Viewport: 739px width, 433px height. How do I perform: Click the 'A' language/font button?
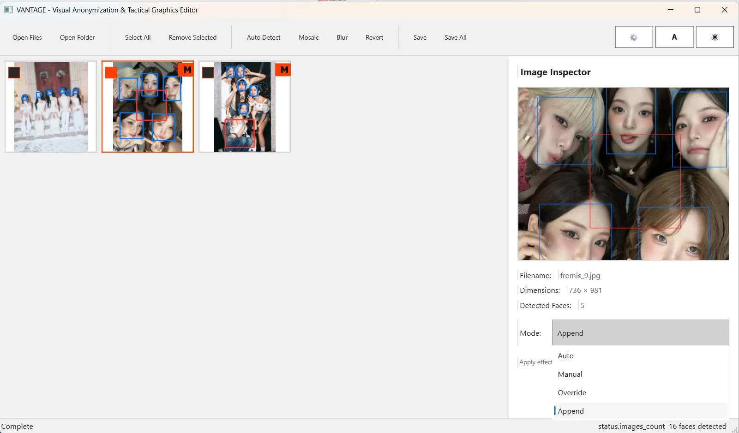674,37
